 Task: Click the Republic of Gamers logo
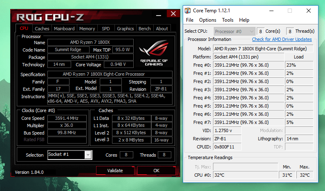(x=154, y=53)
